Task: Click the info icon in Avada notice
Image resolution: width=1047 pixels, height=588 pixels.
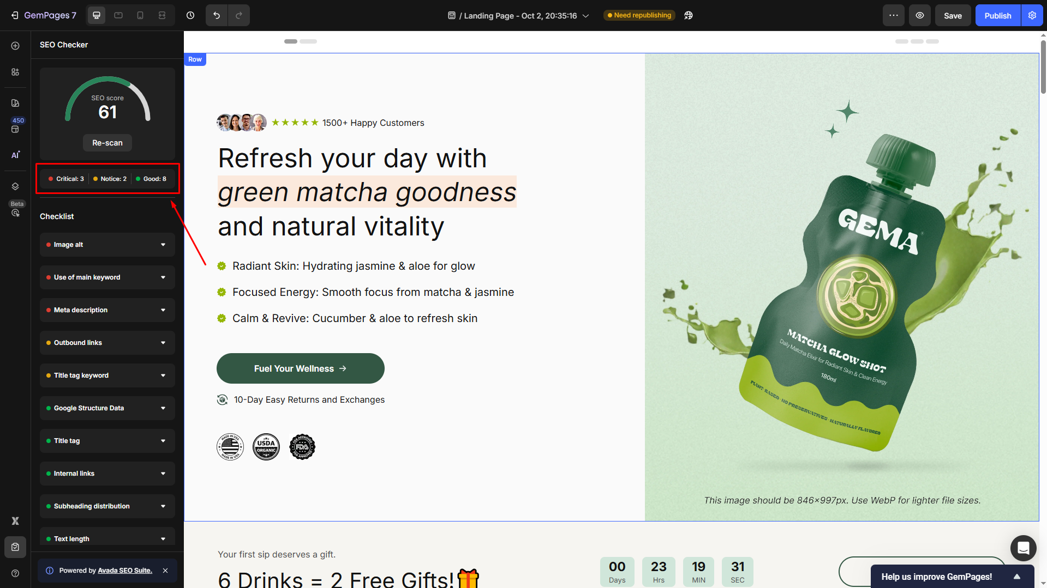Action: [50, 571]
